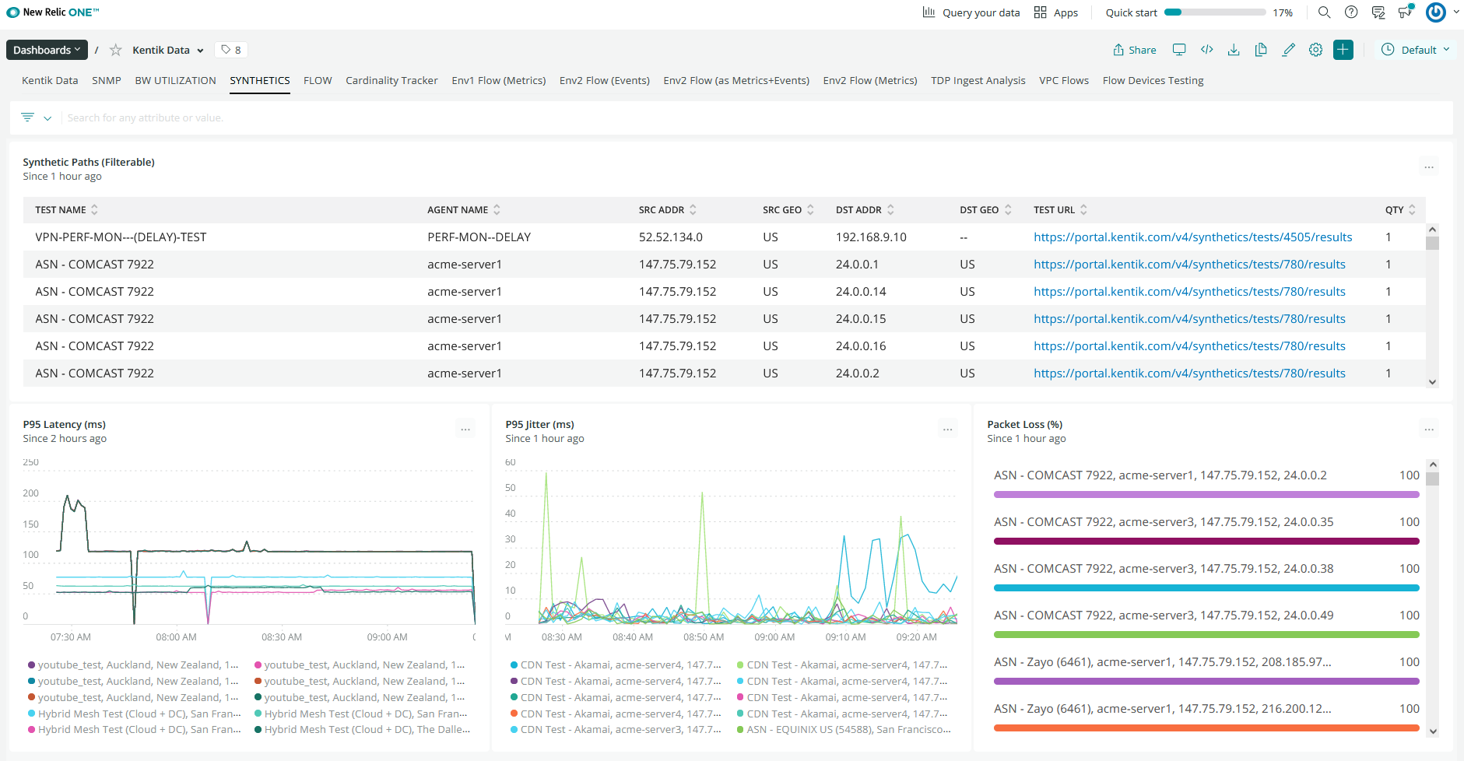Open options menu for Synthetic Paths widget
This screenshot has width=1464, height=761.
click(1429, 167)
